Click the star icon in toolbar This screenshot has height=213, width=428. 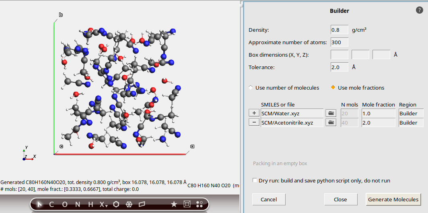pos(174,204)
